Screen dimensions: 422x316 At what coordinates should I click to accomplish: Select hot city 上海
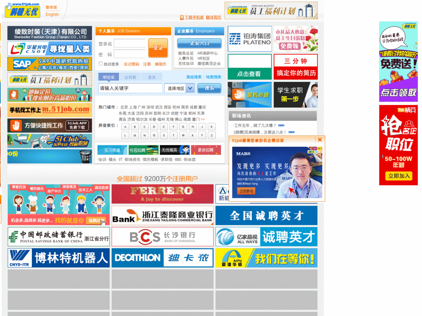click(133, 107)
